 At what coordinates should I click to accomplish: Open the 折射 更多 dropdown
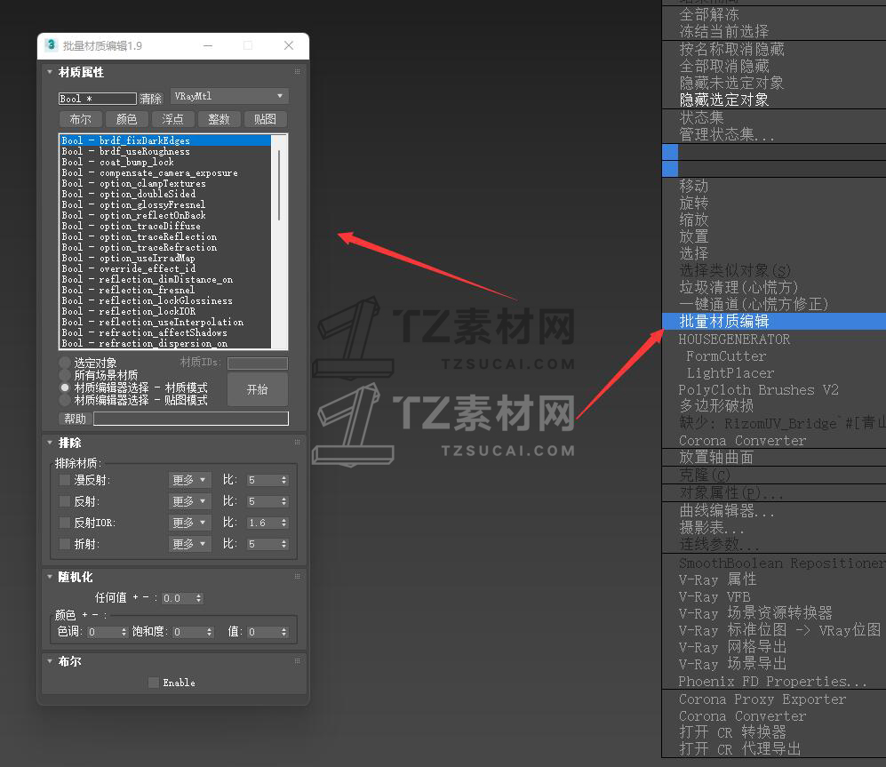click(189, 544)
